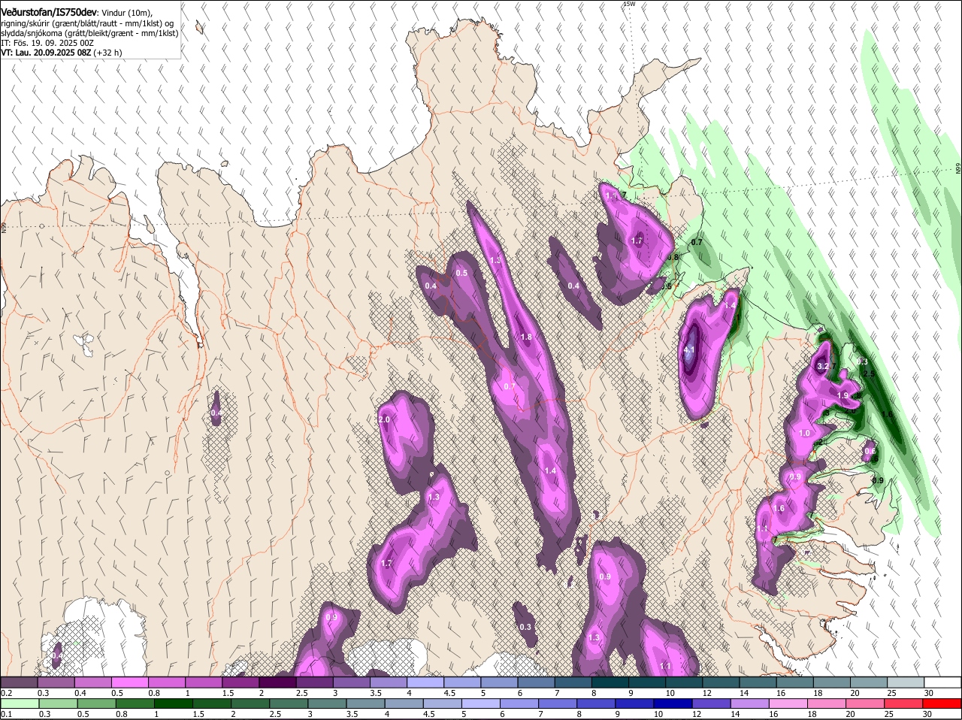Click the 2.0 precipitation value on the map
Viewport: 962px width, 720px height.
384,419
